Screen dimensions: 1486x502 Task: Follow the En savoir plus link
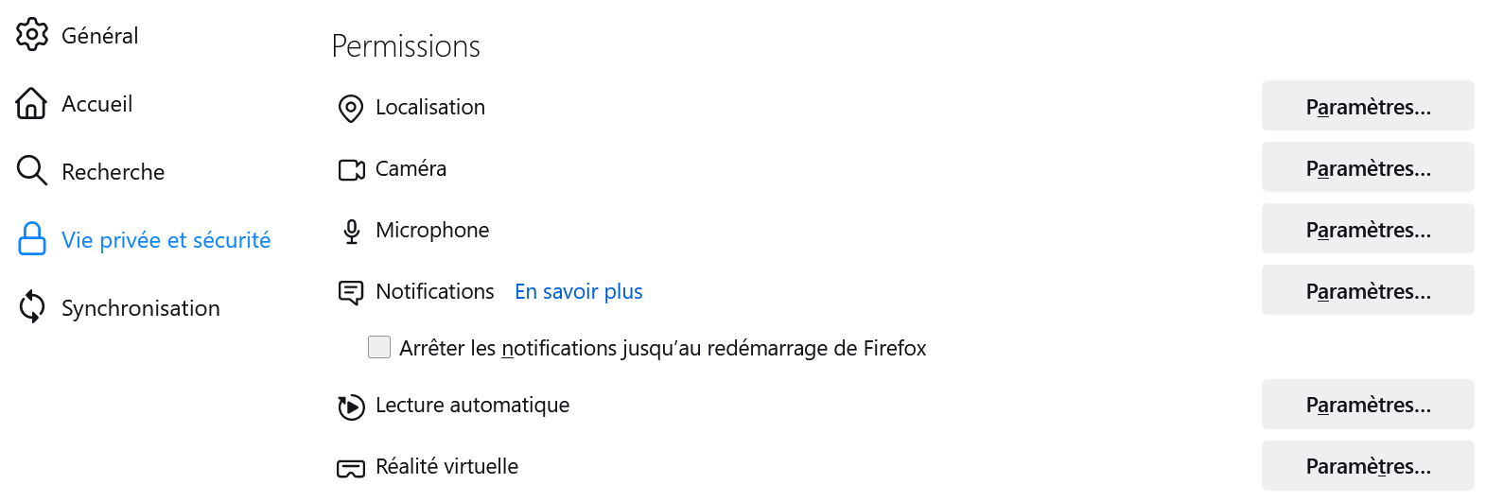579,291
